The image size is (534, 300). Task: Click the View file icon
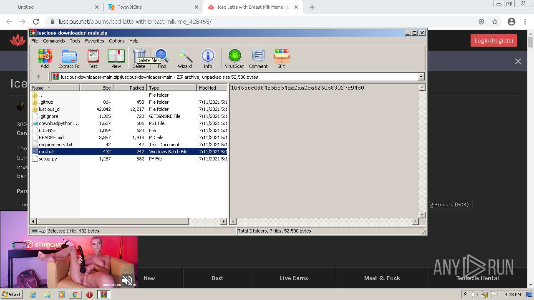tap(116, 58)
